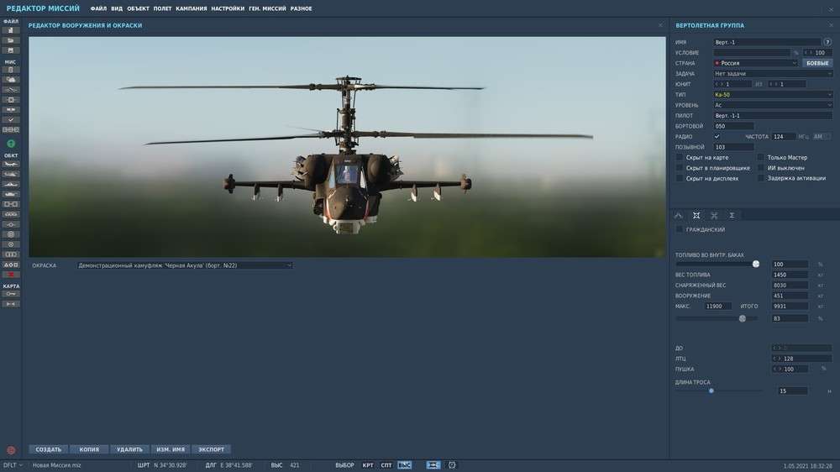Screen dimensions: 840x472
Task: Open the task dropdown 'Нет задачи'
Action: (x=773, y=73)
